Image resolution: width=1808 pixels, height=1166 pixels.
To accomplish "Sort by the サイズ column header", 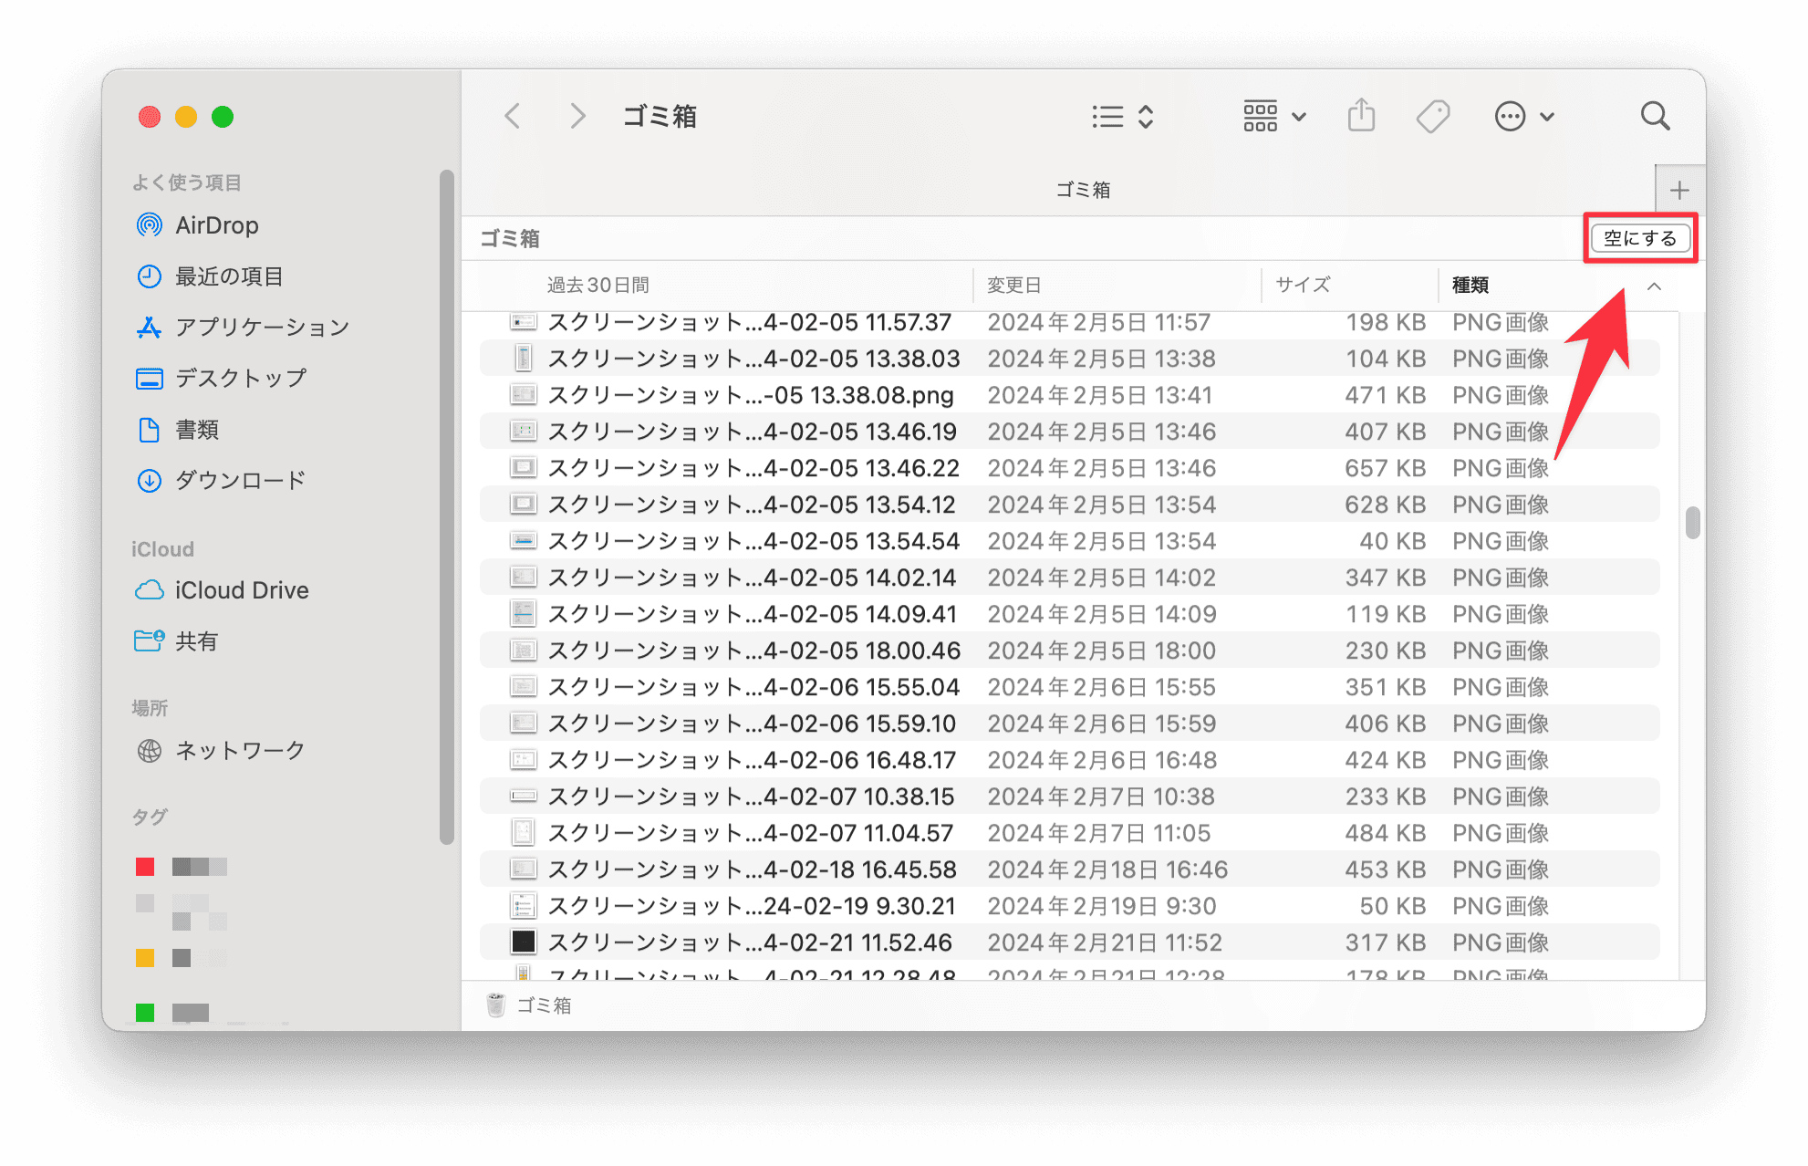I will (x=1303, y=286).
